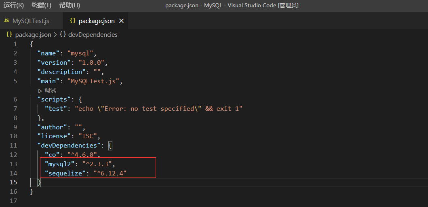
Task: Click line number 15 in the gutter
Action: pyautogui.click(x=13, y=182)
